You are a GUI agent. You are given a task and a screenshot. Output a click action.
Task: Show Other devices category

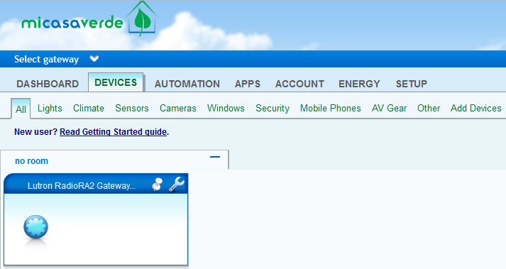point(429,108)
